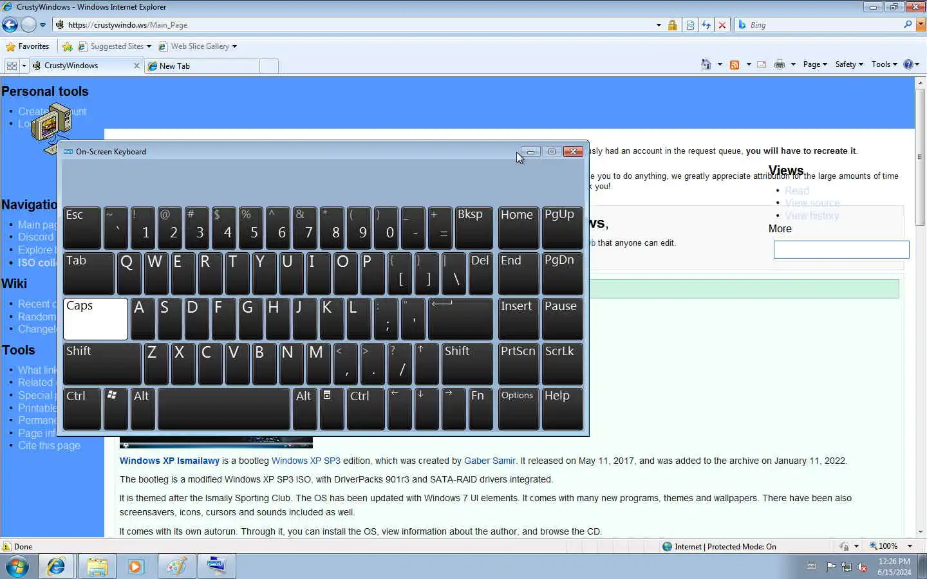Click the spacebar on On-Screen Keyboard
This screenshot has width=927, height=579.
(x=223, y=409)
